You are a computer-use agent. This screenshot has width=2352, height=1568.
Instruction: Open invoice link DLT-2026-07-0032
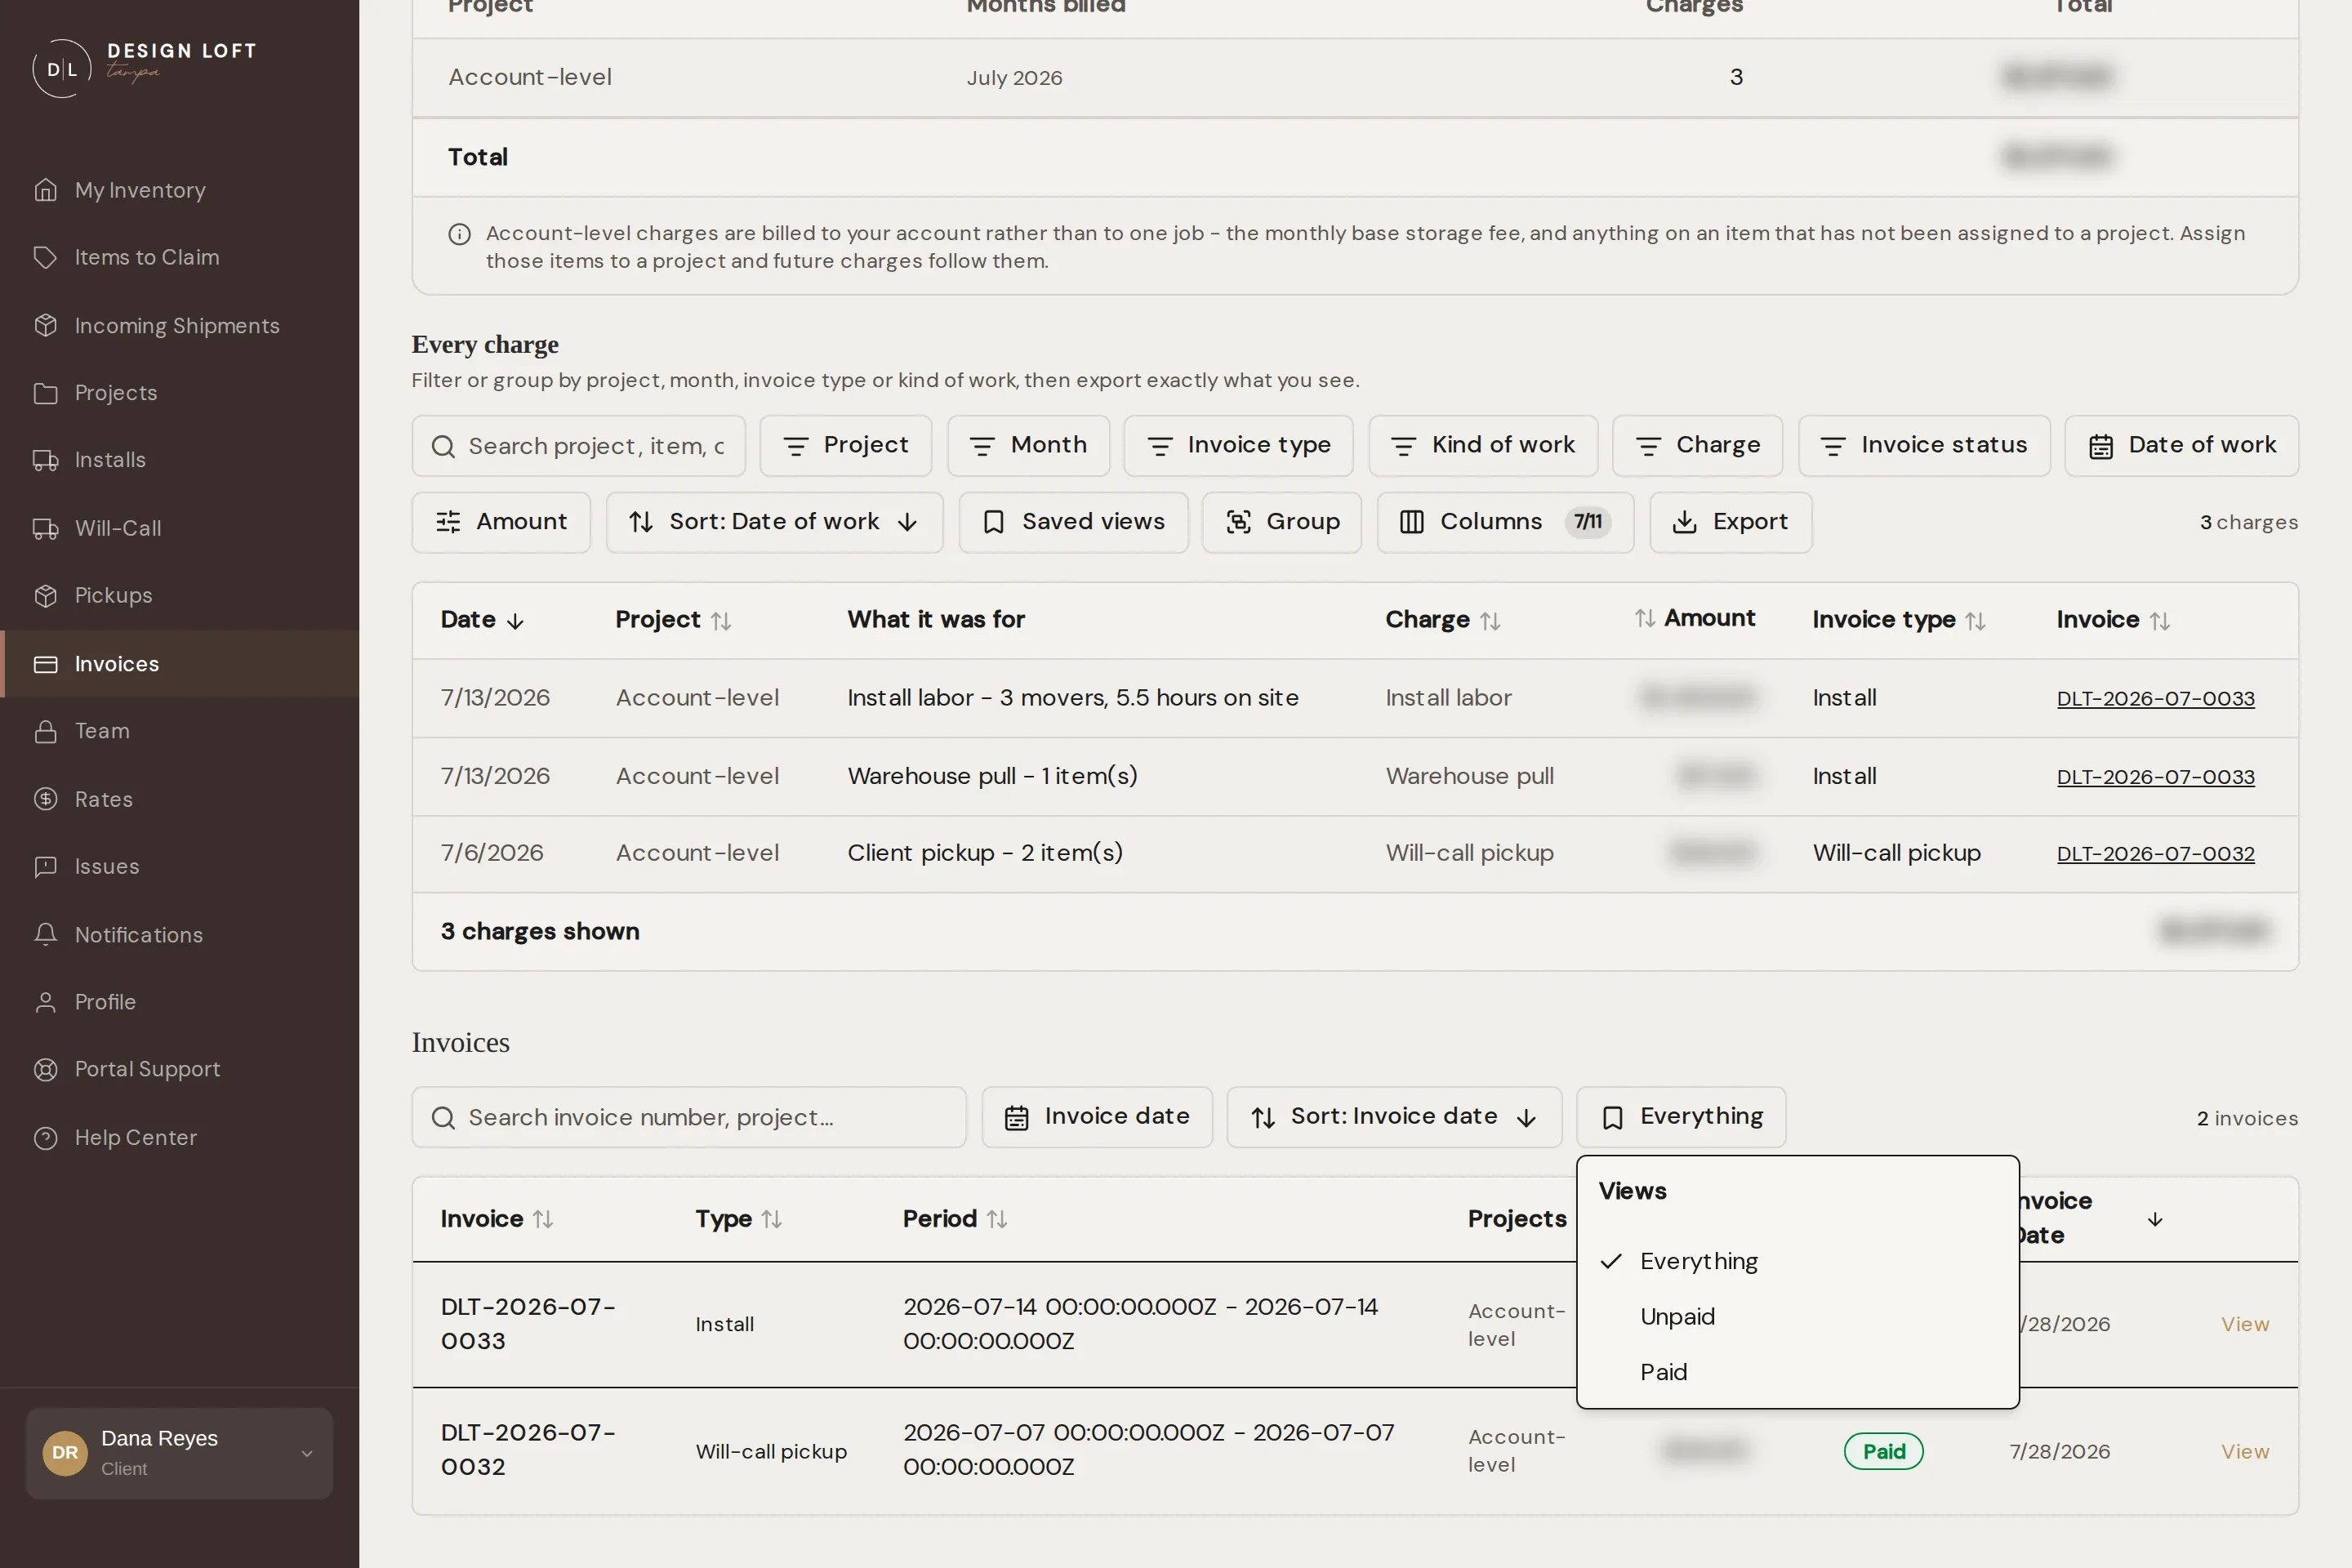coord(2156,853)
